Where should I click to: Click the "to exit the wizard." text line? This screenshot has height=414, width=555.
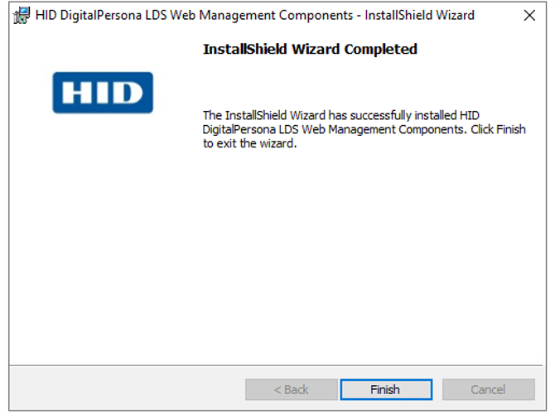point(249,143)
